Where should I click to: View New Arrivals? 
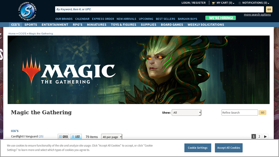tap(126, 19)
